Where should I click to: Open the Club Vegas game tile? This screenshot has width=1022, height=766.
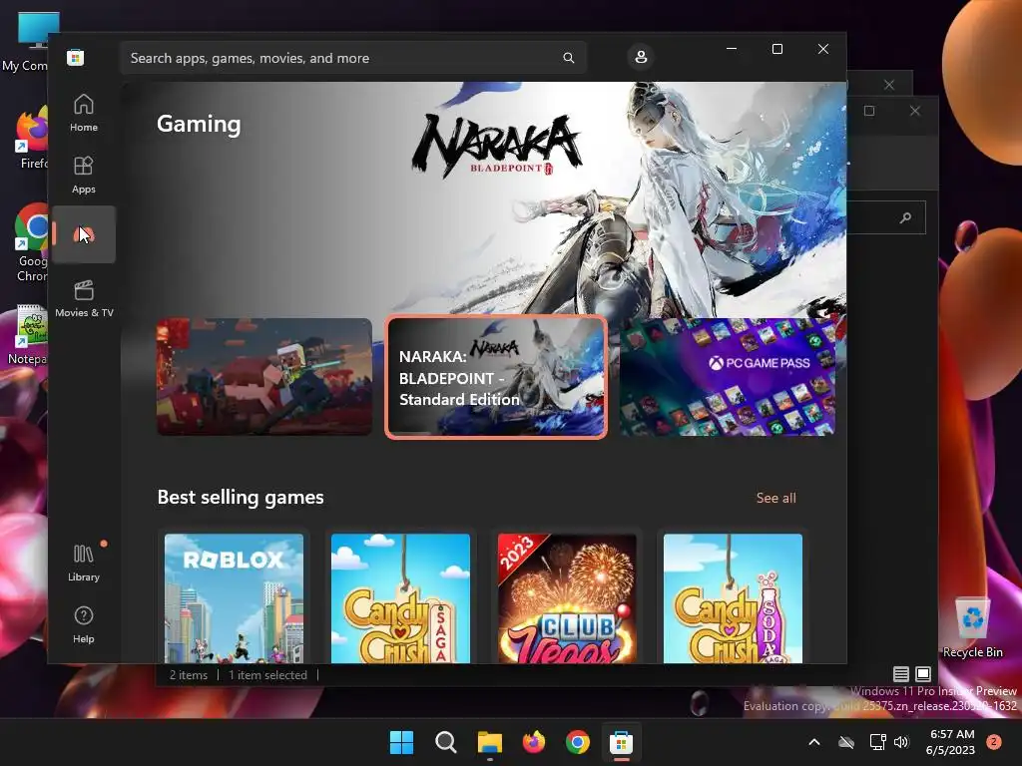[x=567, y=598]
